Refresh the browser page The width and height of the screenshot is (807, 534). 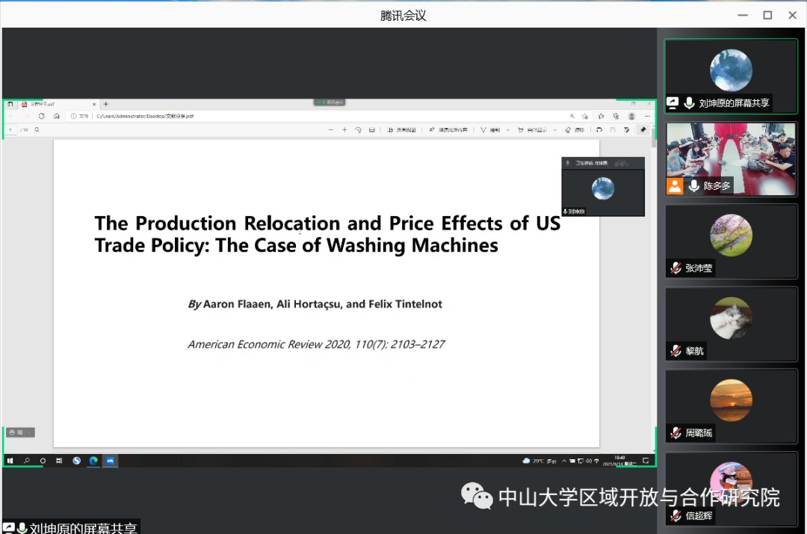tap(42, 116)
